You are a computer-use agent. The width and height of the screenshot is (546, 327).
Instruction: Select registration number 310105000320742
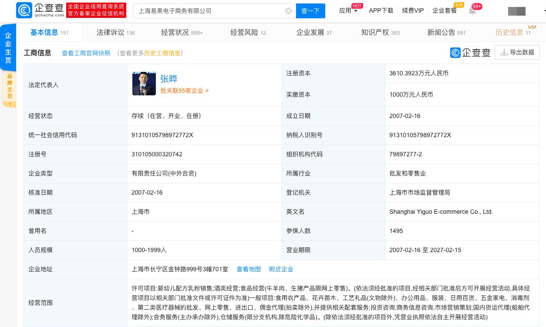tap(157, 154)
